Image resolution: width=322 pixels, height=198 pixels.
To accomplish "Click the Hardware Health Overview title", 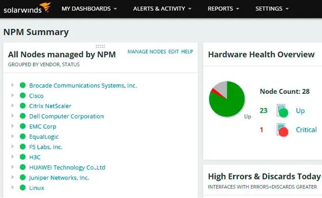I will coord(261,54).
